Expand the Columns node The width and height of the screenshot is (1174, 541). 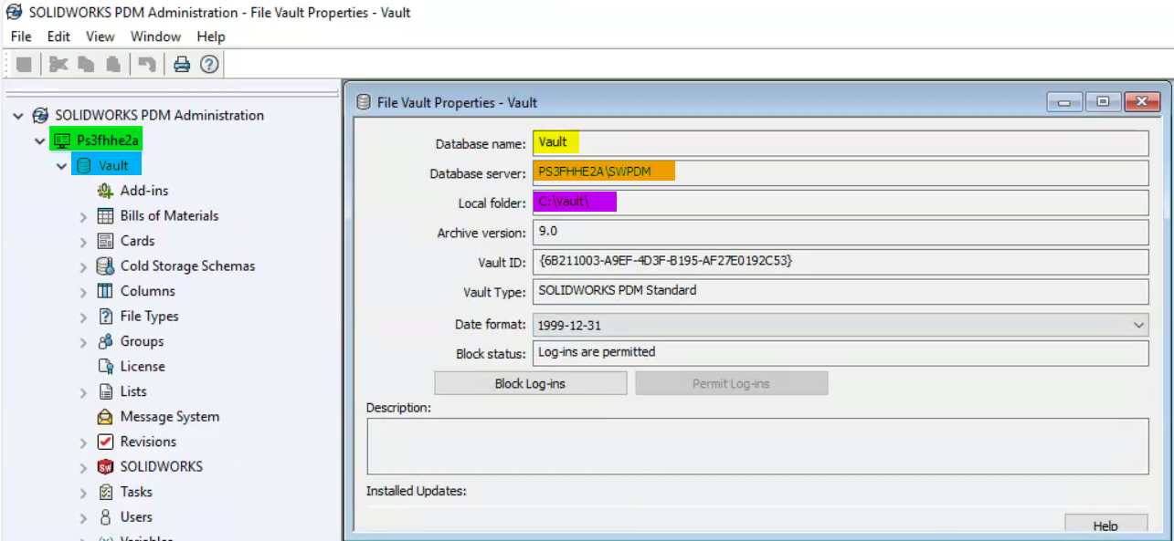click(83, 292)
